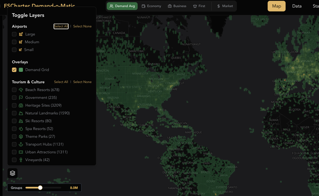Click the layers stack icon button
The image size is (319, 196).
pos(12,173)
